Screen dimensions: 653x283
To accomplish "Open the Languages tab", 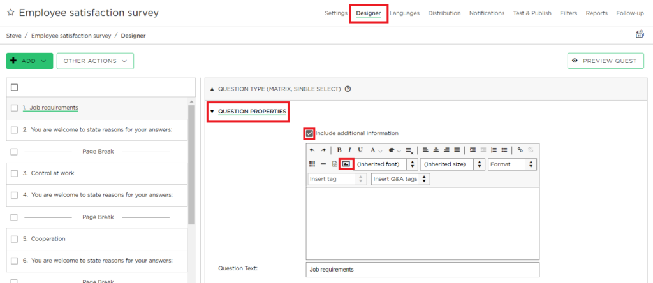I will [404, 13].
